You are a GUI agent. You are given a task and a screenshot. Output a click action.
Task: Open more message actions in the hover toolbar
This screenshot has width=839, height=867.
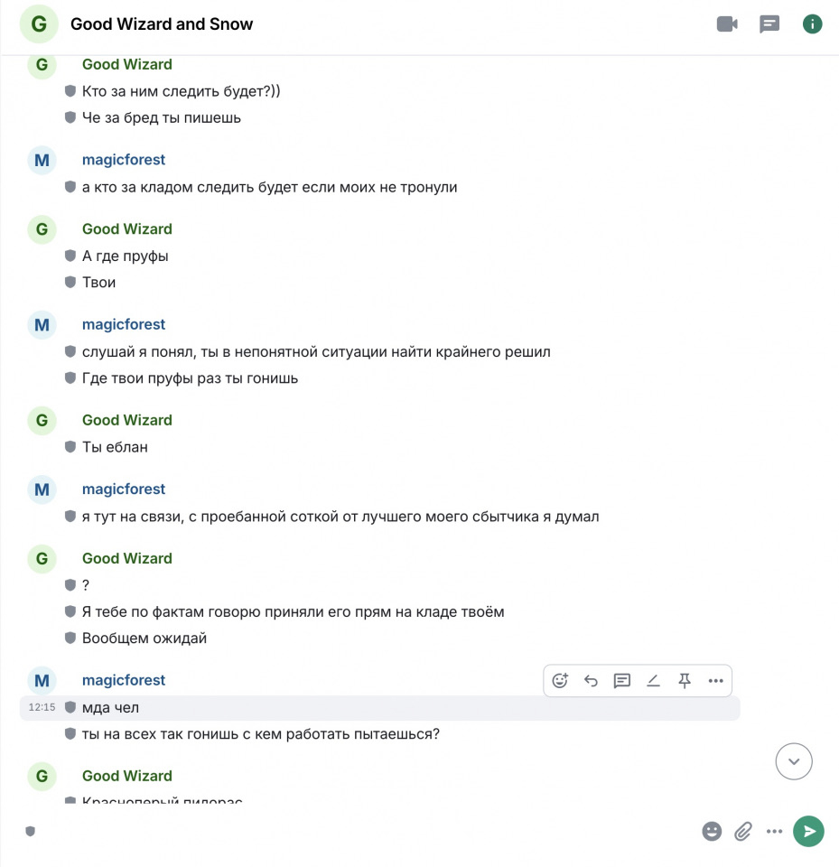pyautogui.click(x=715, y=680)
